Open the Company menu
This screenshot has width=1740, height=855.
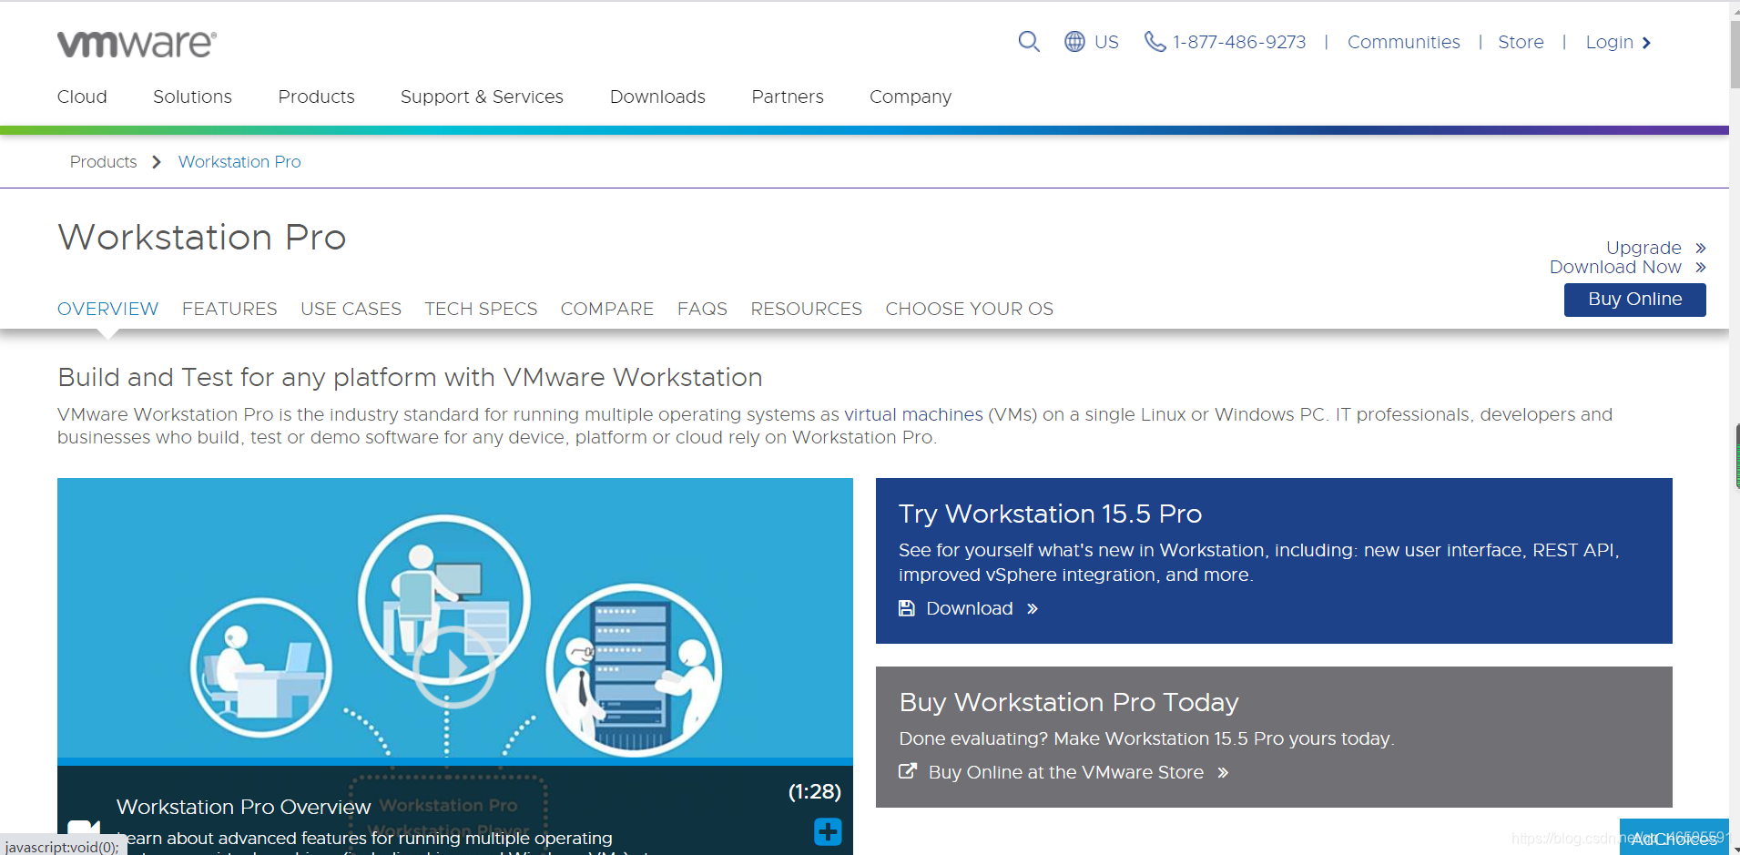click(x=911, y=97)
